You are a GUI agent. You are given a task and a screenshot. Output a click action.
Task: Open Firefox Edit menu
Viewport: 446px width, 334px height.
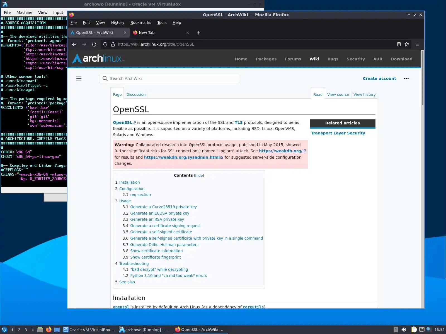pyautogui.click(x=86, y=23)
